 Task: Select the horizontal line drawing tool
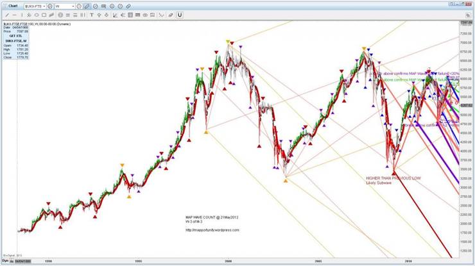tap(14, 15)
